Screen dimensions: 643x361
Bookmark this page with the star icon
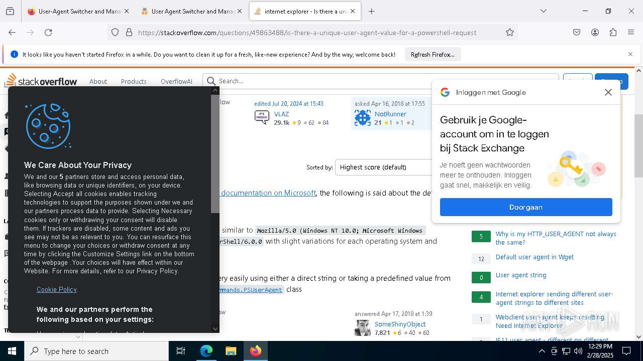(510, 32)
